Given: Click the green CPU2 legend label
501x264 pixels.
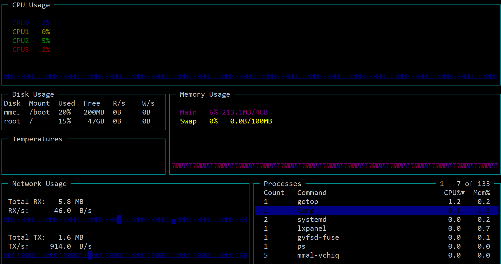Looking at the screenshot, I should (x=20, y=41).
